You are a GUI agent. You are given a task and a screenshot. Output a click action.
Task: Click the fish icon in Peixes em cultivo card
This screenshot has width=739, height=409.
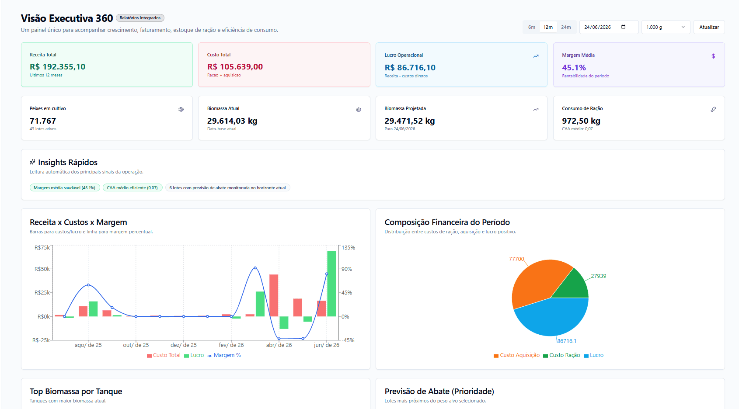(x=181, y=109)
